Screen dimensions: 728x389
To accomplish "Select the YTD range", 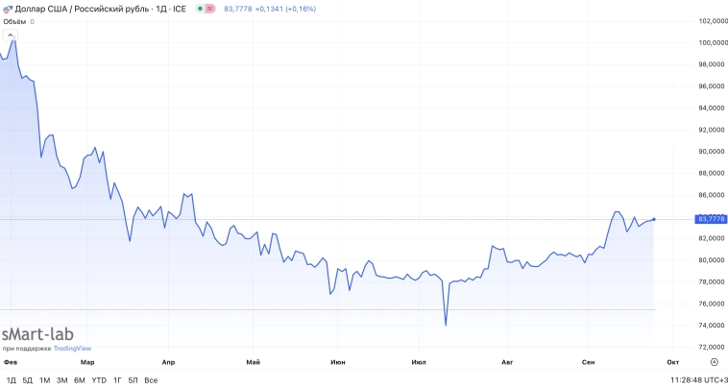I will [x=99, y=380].
